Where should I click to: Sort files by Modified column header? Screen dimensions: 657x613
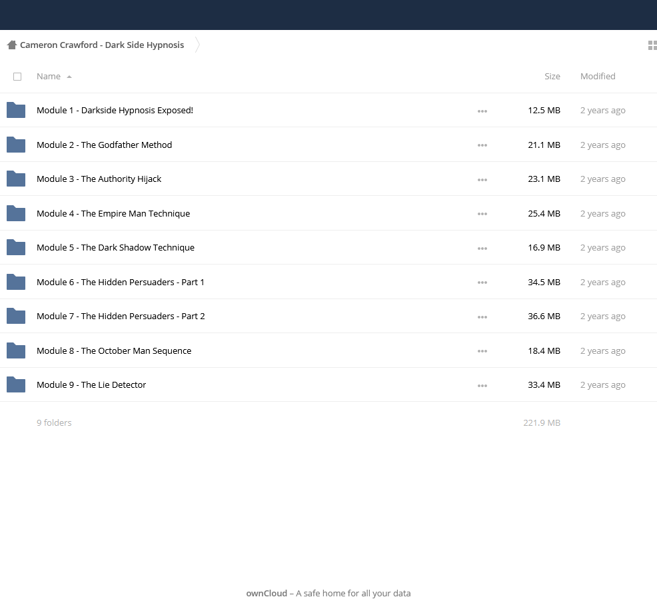(598, 76)
